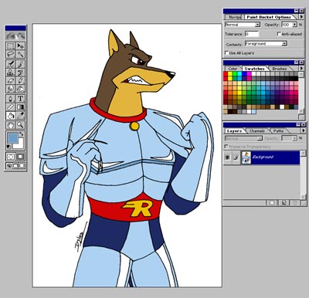
Task: Select the Layers tab
Action: click(234, 131)
